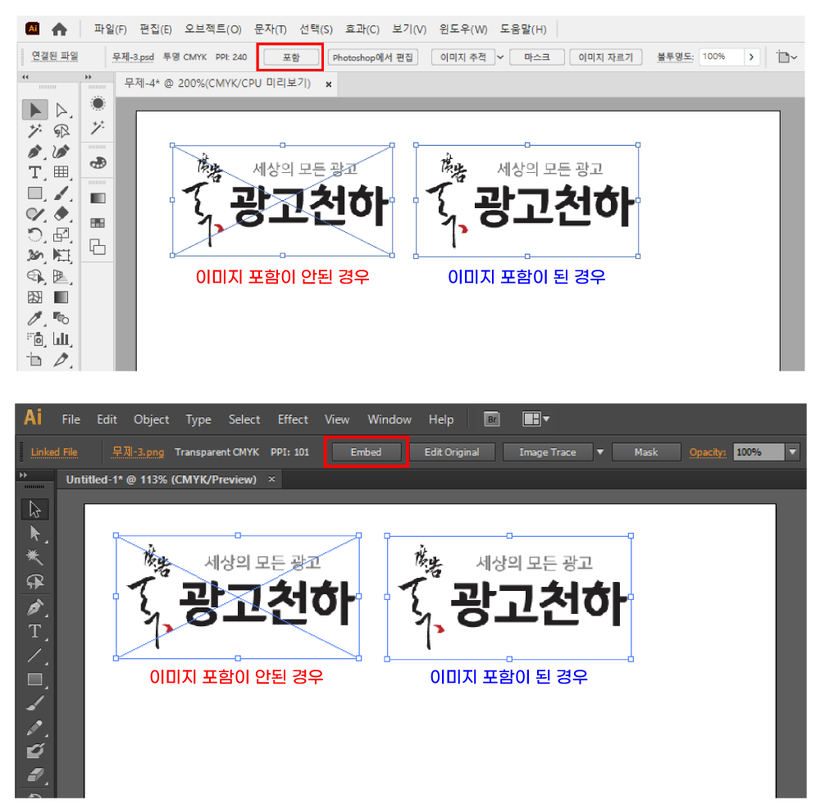Open the Opacity dropdown arrow in English window
This screenshot has height=809, width=820.
793,452
